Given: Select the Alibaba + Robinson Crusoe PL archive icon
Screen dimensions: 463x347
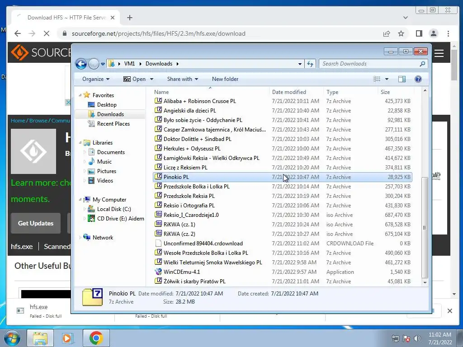Looking at the screenshot, I should coord(158,101).
